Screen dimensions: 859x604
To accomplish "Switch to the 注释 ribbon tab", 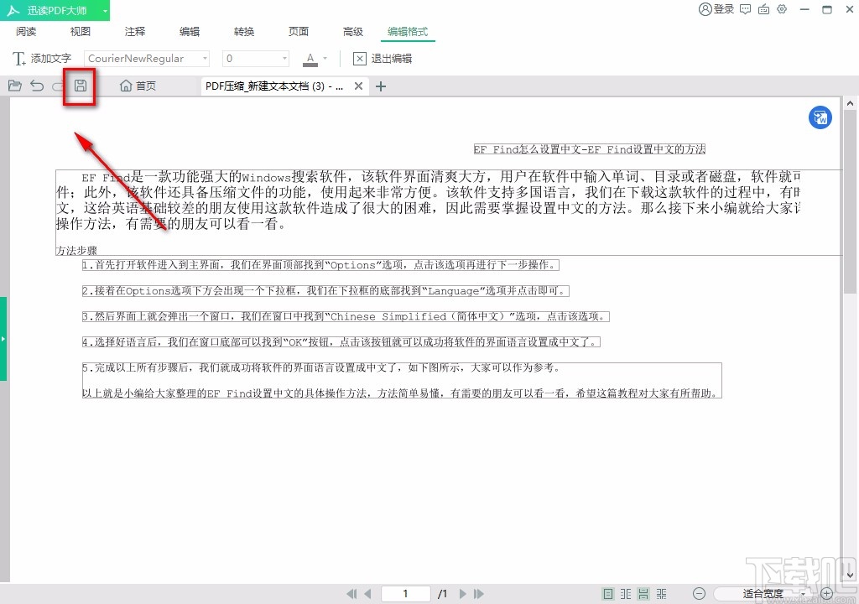I will click(x=134, y=32).
